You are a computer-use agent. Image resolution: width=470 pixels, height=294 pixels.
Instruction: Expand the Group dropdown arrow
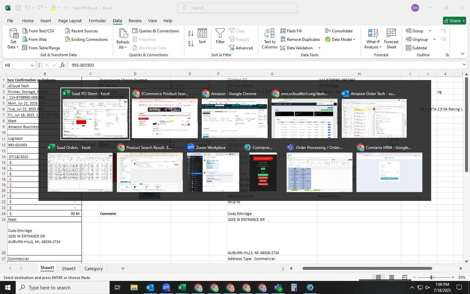coord(430,31)
